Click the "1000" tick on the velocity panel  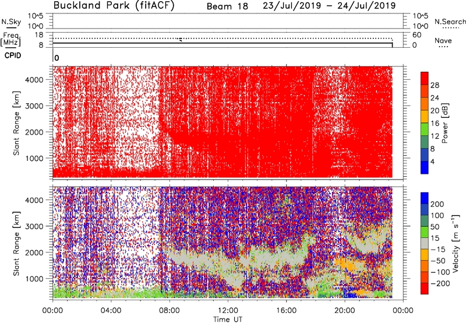pyautogui.click(x=34, y=279)
